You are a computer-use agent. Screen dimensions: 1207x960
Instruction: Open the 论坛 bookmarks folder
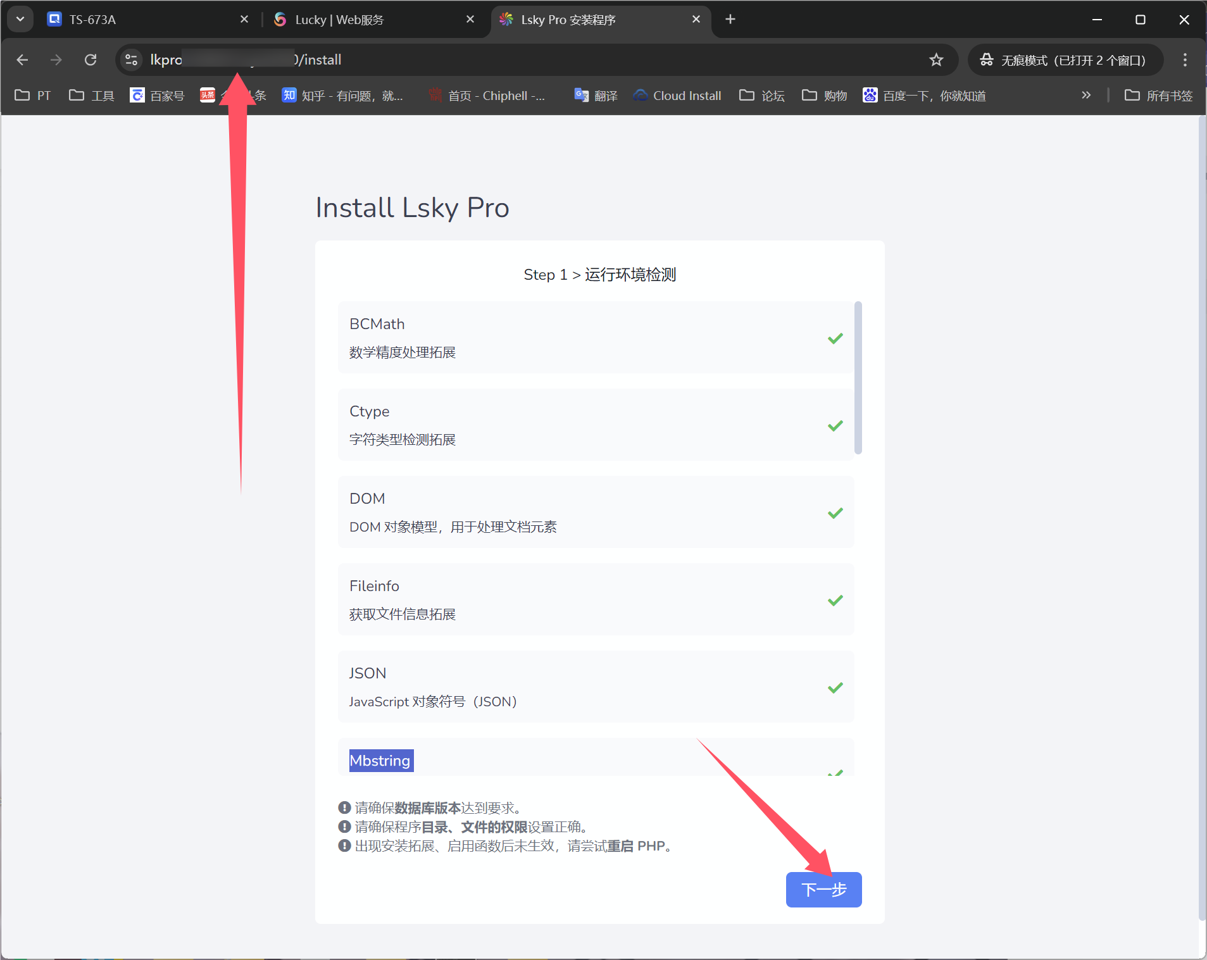(x=762, y=96)
